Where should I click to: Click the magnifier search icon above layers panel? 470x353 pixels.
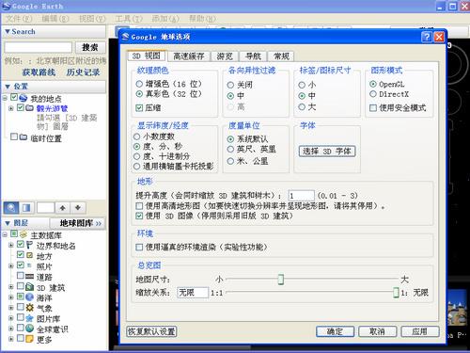pos(11,207)
